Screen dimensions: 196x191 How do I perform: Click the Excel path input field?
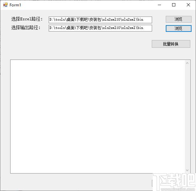(x=100, y=20)
